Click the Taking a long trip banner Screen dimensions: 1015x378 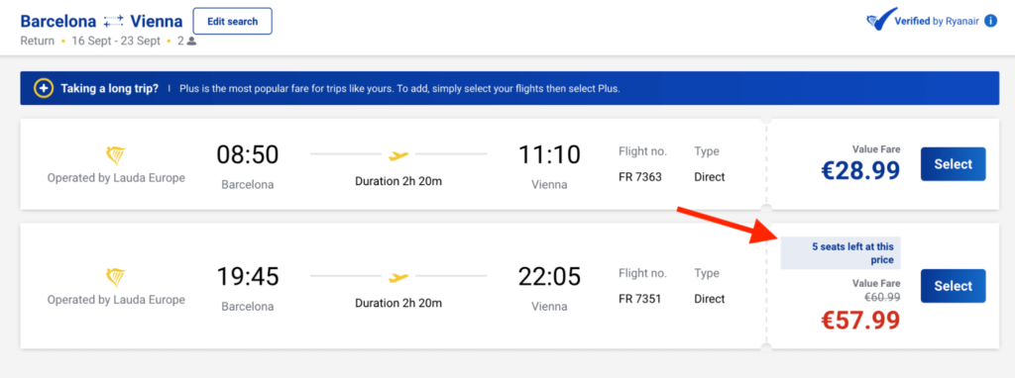click(x=509, y=88)
